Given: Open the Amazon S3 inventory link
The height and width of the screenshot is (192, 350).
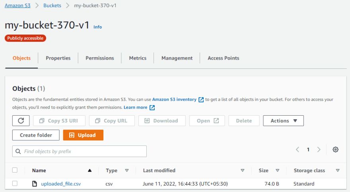Looking at the screenshot, I should (x=174, y=99).
